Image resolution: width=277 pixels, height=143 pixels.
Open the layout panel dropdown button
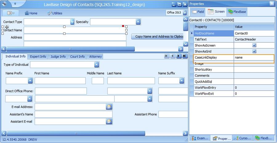coord(11,13)
